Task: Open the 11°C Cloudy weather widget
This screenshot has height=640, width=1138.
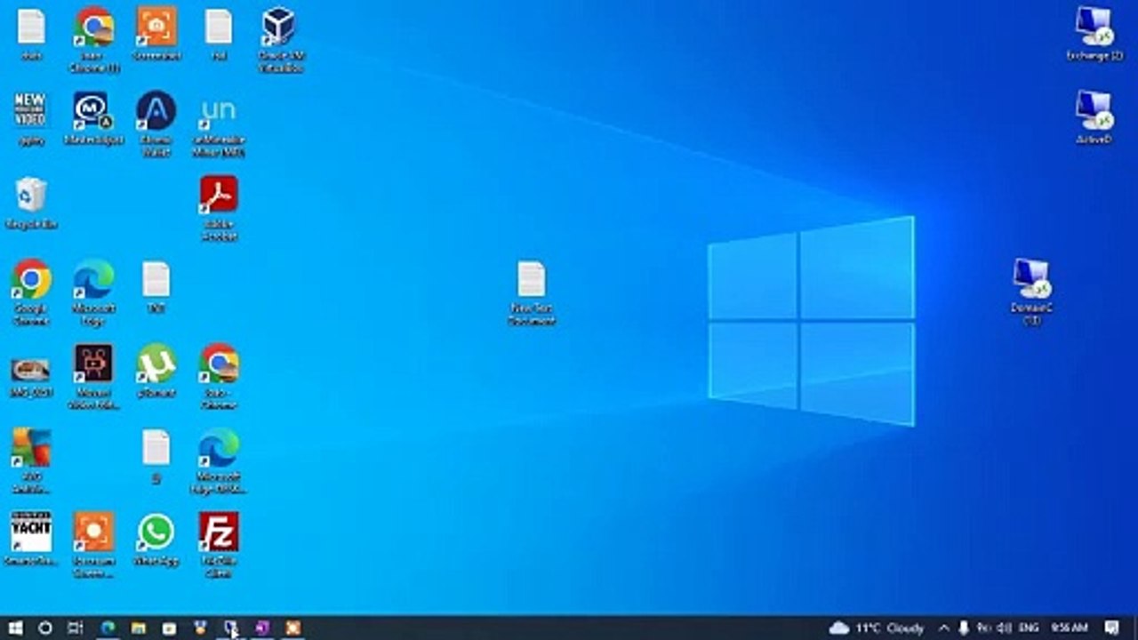Action: tap(877, 628)
